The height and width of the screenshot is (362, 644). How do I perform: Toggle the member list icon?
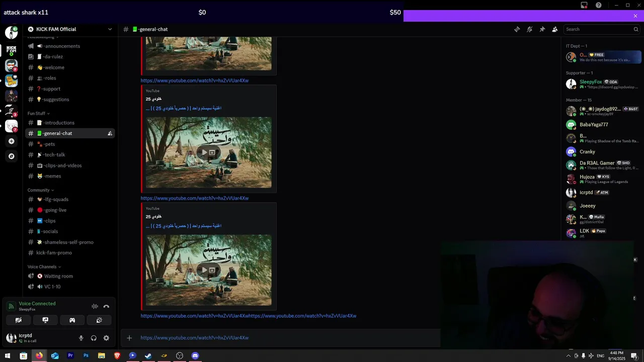pyautogui.click(x=554, y=29)
